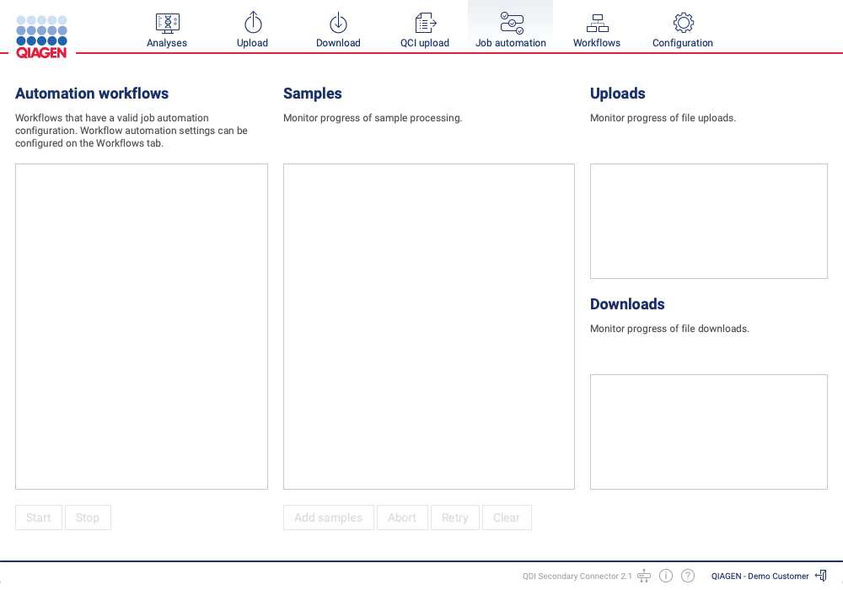Switch to QCI upload

(425, 30)
